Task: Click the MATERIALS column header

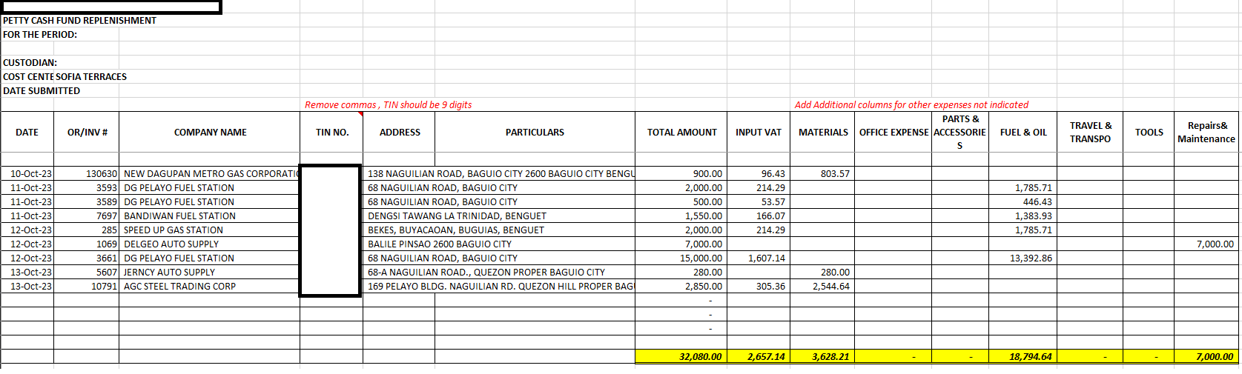Action: click(822, 133)
